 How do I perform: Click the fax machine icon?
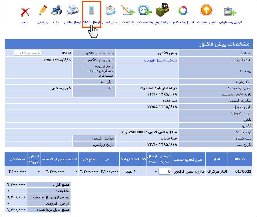pyautogui.click(x=73, y=10)
